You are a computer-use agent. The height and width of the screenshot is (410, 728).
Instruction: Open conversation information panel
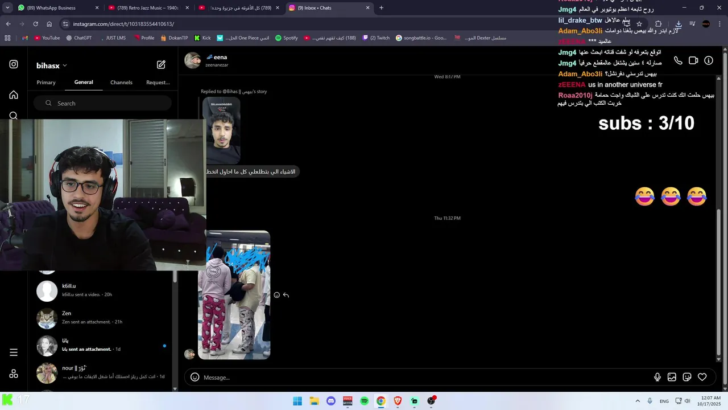(709, 60)
